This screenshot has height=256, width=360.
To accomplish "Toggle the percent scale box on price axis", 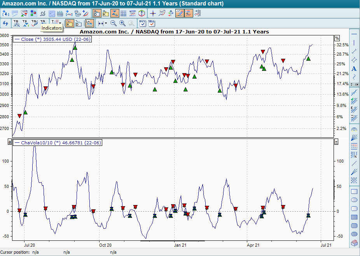I will (337, 38).
